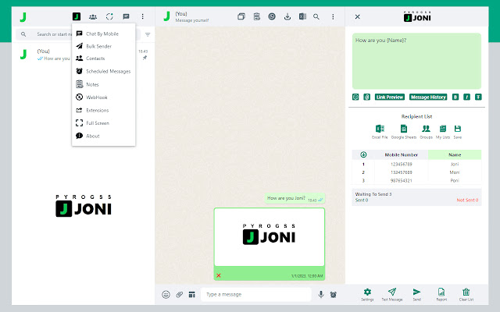Schedule message alarm clock icon
Viewport: 500px width, 312px height.
coord(334,295)
